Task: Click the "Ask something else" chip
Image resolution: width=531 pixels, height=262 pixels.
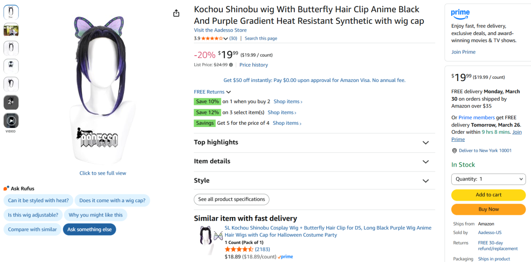Action: click(90, 230)
